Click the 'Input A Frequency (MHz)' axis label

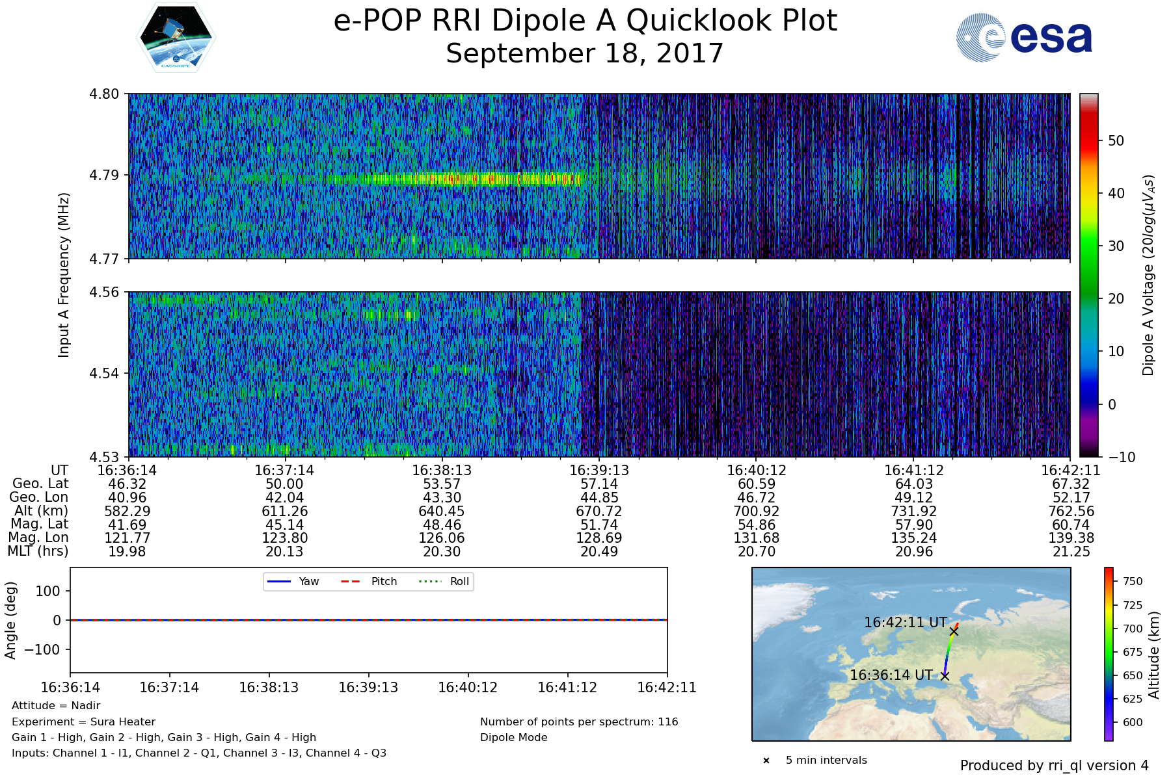[64, 275]
